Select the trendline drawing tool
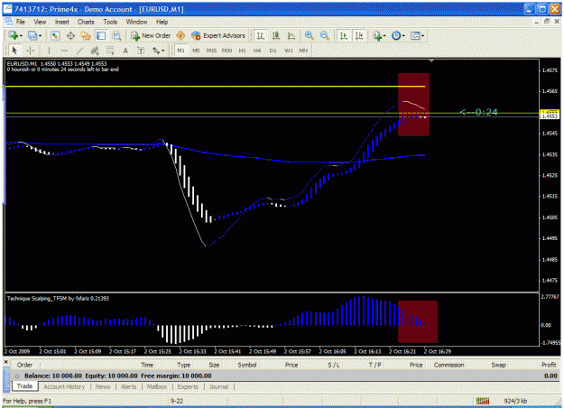 (79, 51)
